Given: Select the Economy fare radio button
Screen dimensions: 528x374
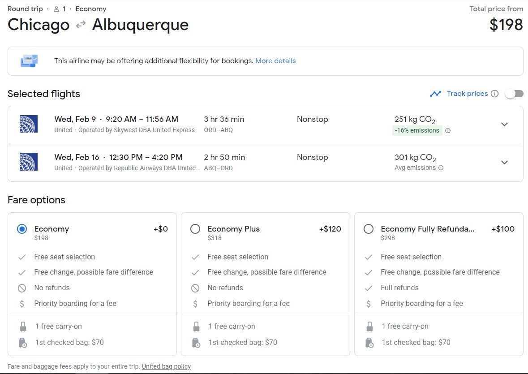Looking at the screenshot, I should pyautogui.click(x=22, y=229).
